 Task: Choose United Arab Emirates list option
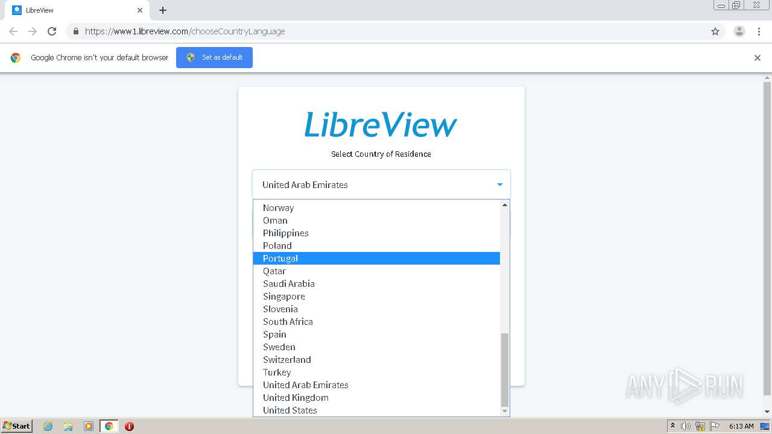point(376,385)
